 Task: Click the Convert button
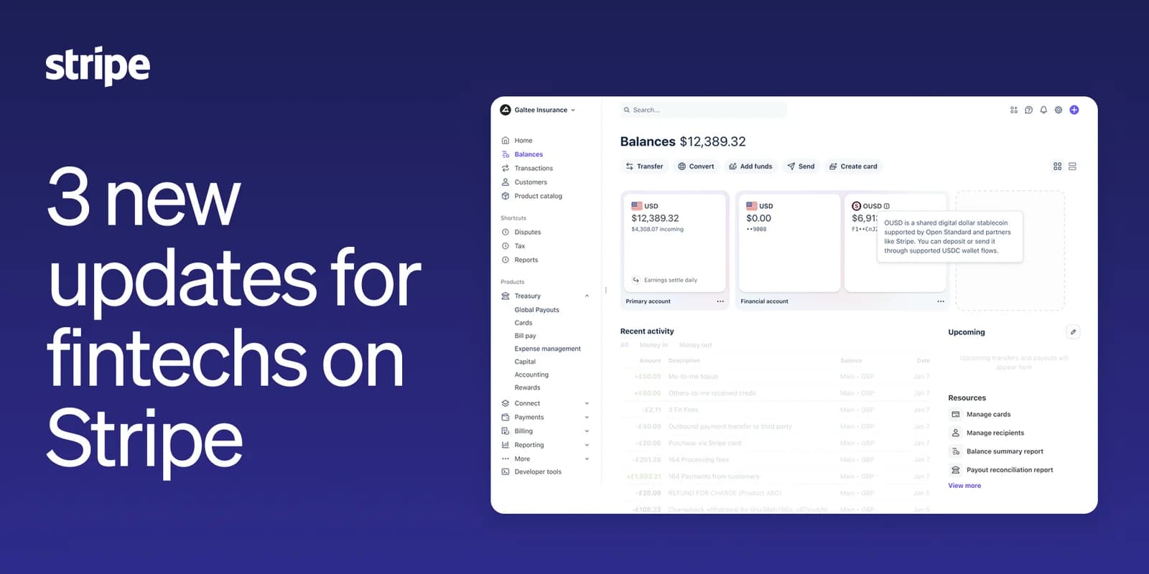(x=696, y=166)
